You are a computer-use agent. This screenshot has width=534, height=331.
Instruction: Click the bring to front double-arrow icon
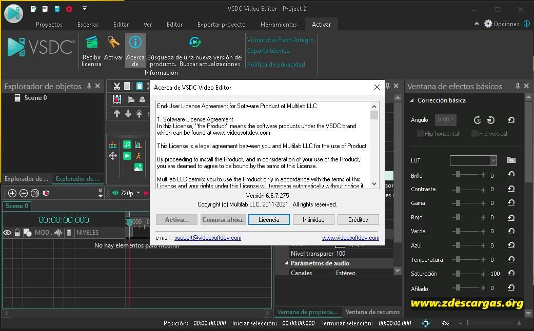tap(139, 114)
